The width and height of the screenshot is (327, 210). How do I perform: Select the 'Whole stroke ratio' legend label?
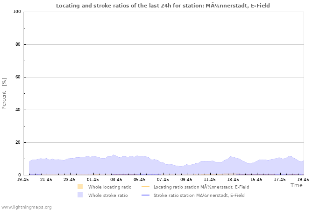coord(108,195)
